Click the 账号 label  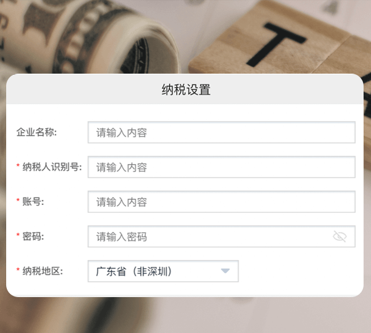click(x=33, y=202)
